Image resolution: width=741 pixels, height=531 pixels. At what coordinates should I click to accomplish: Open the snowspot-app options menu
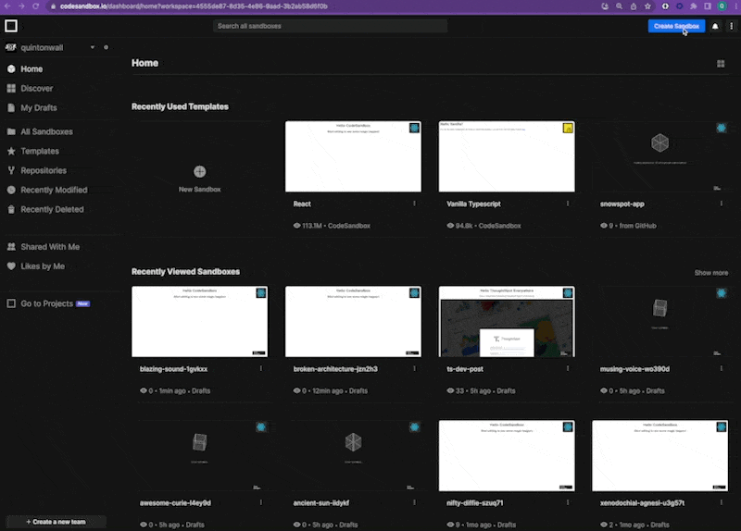(722, 204)
